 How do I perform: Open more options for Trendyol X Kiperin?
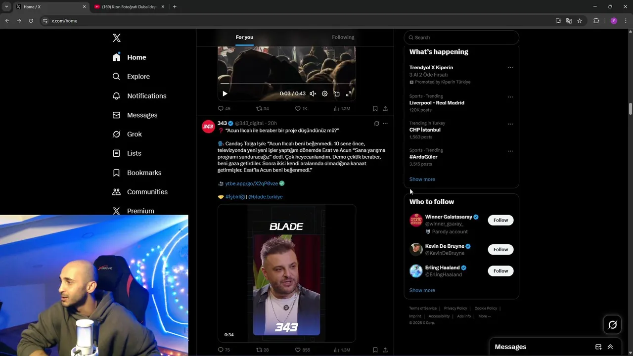coord(510,67)
